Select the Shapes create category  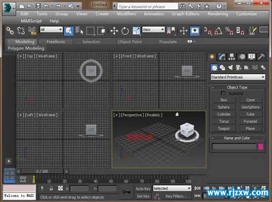(x=222, y=68)
